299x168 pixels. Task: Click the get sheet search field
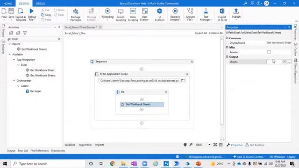point(32,39)
